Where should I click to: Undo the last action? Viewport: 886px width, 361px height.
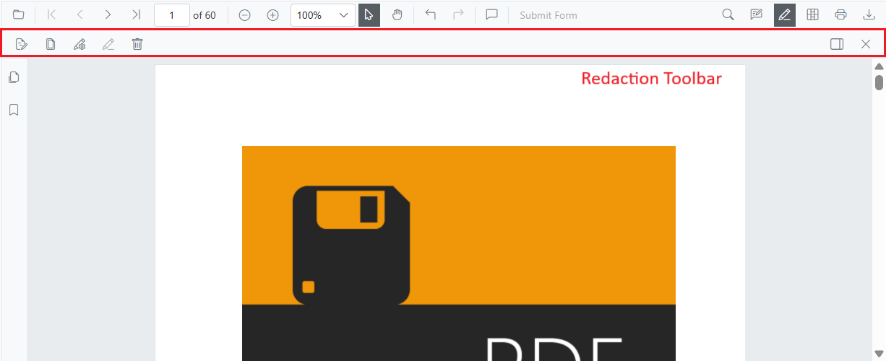coord(431,14)
